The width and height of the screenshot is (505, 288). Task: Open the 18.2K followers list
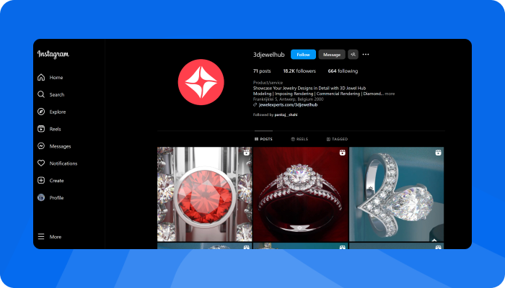point(299,71)
